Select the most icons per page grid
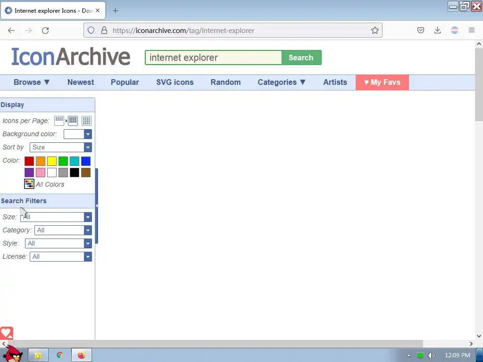 (87, 121)
